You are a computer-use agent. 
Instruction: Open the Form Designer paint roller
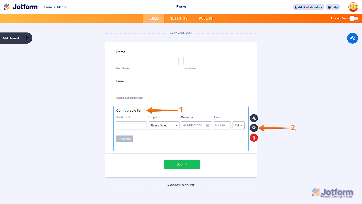(352, 38)
